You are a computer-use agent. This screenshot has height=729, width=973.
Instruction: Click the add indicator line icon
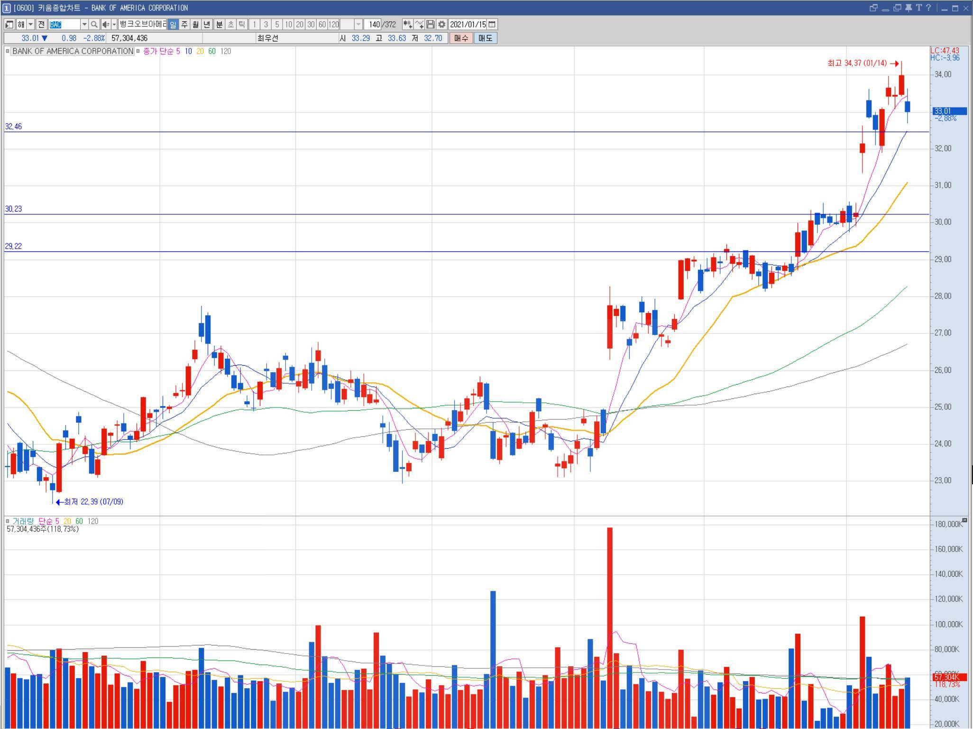pyautogui.click(x=419, y=24)
